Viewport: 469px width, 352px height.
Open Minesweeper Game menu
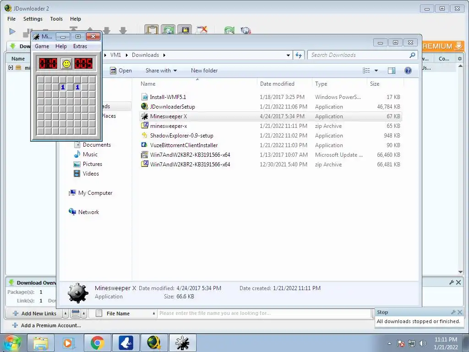pyautogui.click(x=42, y=46)
